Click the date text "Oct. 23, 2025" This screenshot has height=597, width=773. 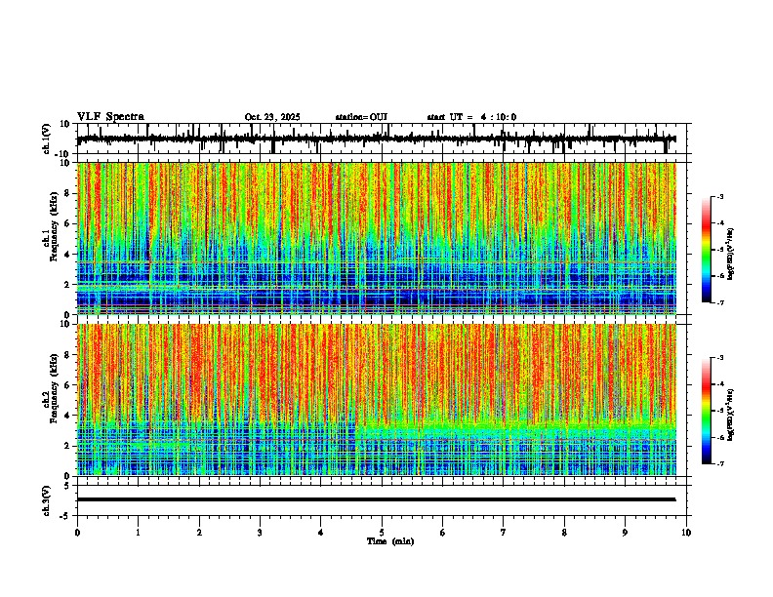[272, 117]
